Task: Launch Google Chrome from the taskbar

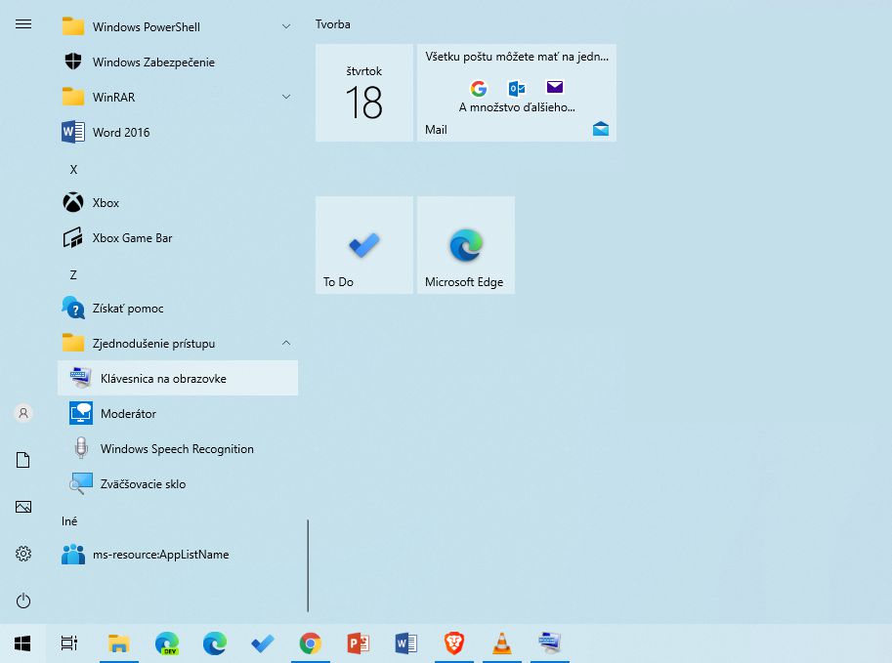Action: point(310,643)
